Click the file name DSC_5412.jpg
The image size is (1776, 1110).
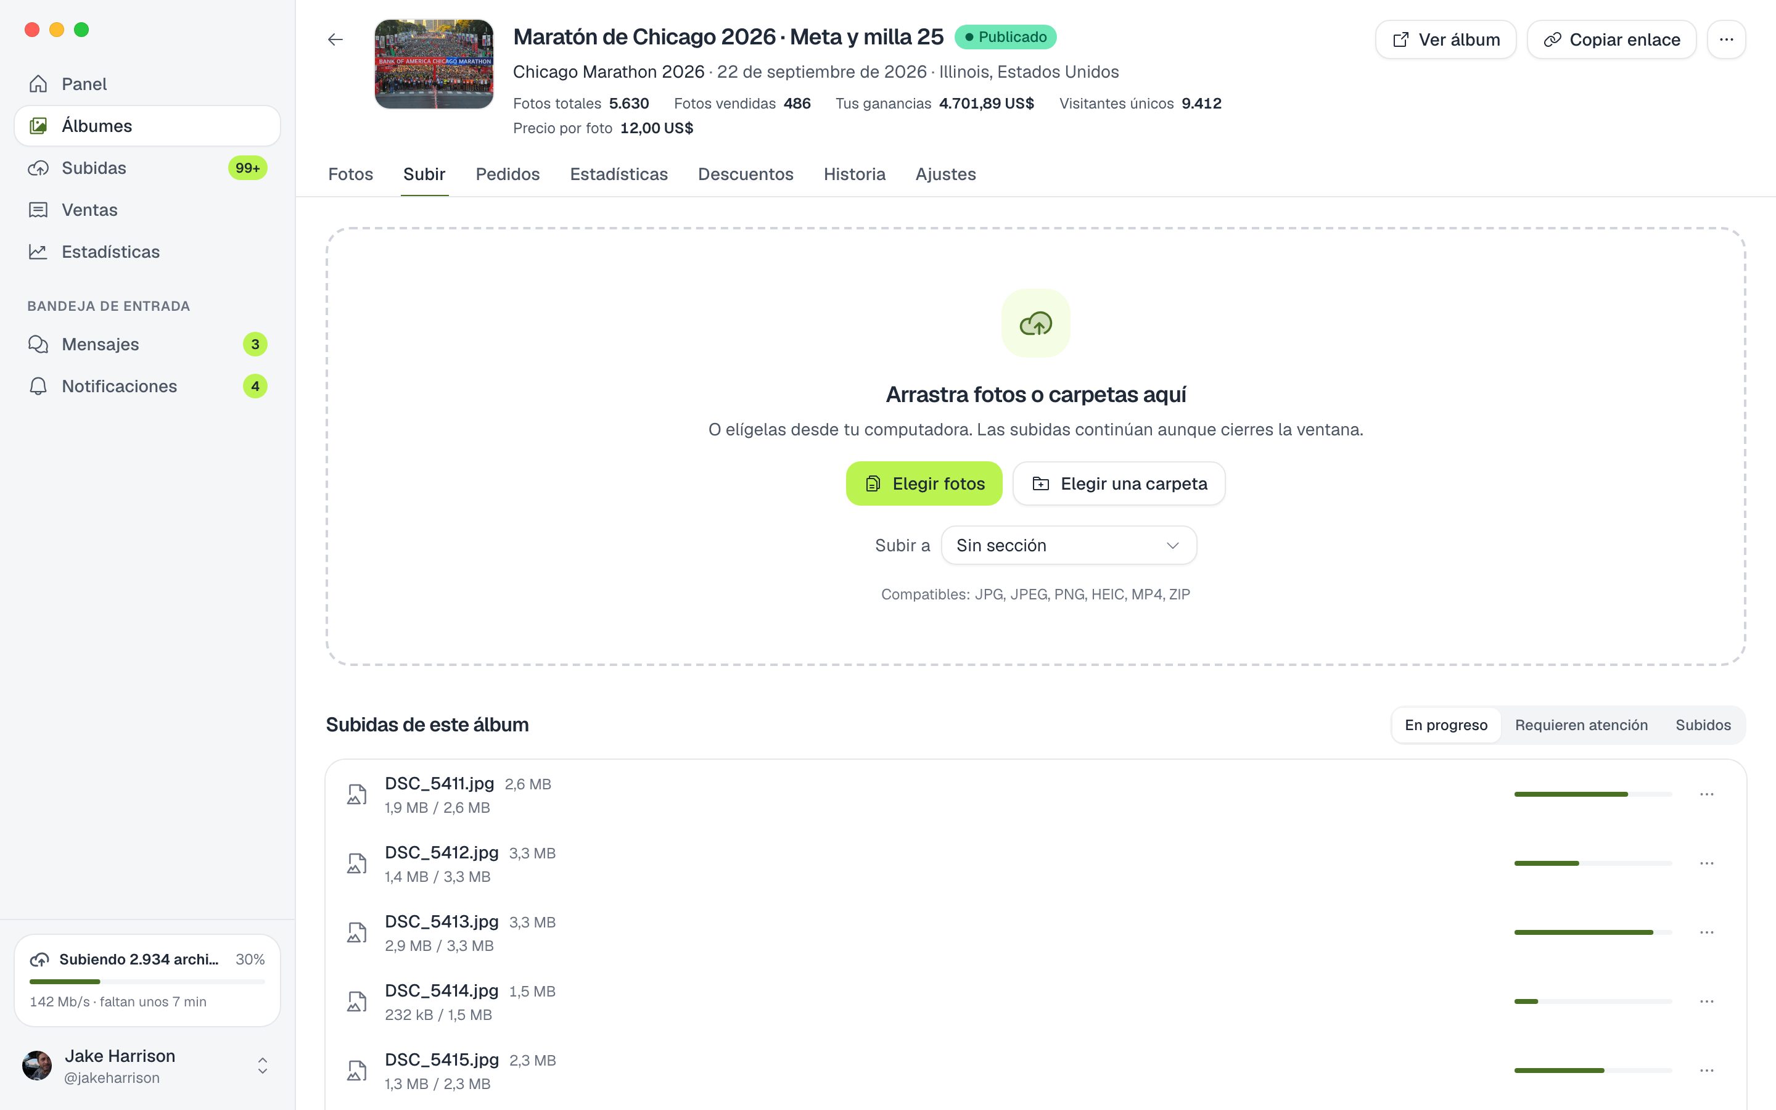pyautogui.click(x=442, y=852)
